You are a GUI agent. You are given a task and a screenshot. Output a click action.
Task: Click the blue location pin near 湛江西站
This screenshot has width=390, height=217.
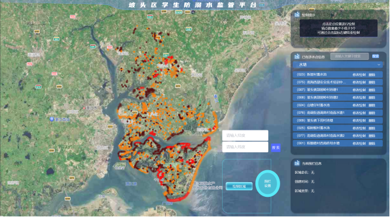click(x=52, y=119)
